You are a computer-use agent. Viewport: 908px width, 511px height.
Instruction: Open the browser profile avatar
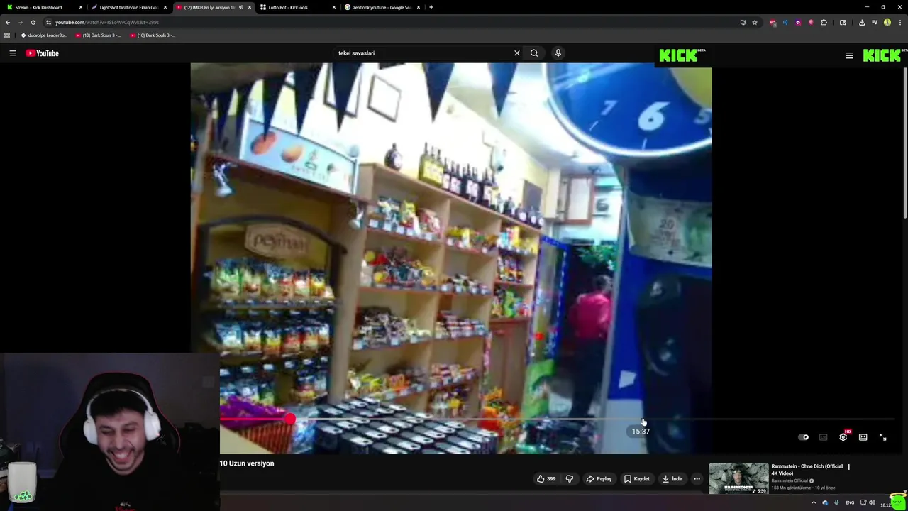(x=887, y=22)
